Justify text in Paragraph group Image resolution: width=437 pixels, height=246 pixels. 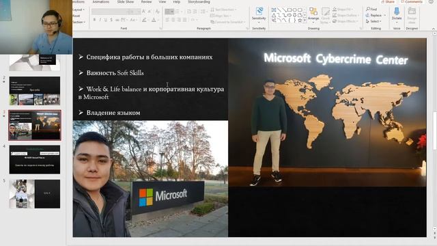(185, 20)
